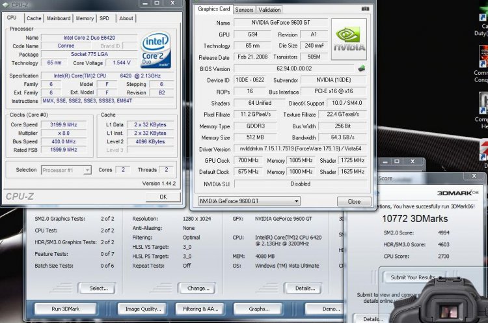The image size is (488, 323).
Task: Click the GPU-Z screenshot camera icon
Action: pyautogui.click(x=366, y=9)
